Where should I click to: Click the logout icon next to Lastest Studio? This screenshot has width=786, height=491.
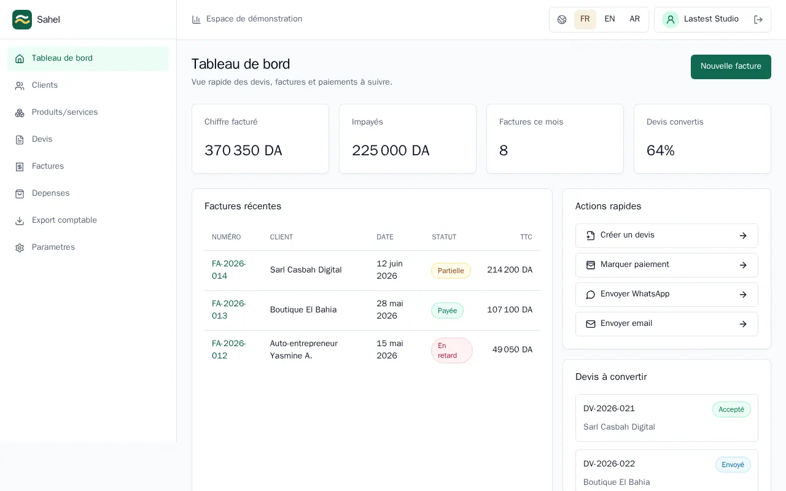pos(758,20)
